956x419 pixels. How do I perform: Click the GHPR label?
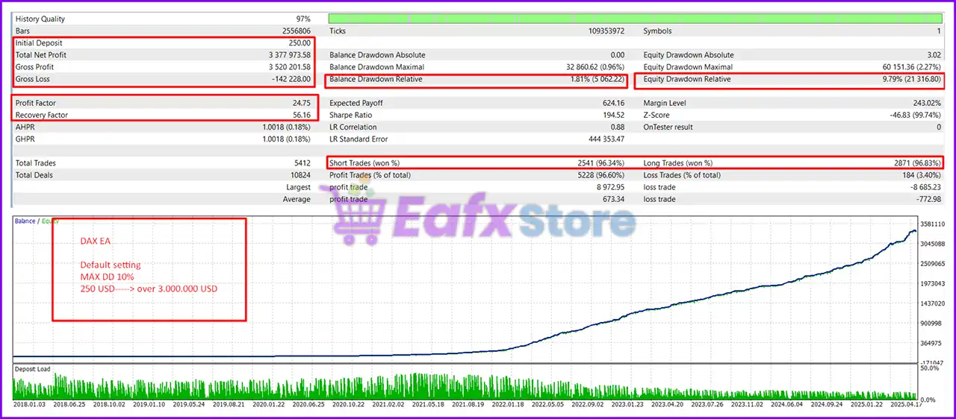(25, 139)
